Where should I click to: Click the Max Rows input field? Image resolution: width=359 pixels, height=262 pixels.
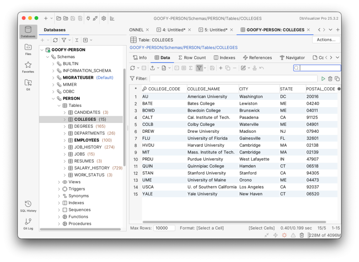tap(164, 228)
